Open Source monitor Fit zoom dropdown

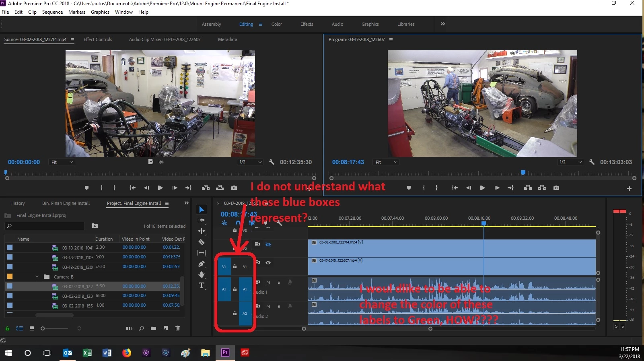[62, 162]
